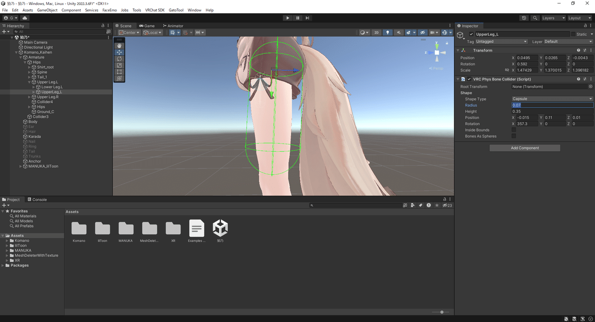
Task: Open the Layout dropdown
Action: (580, 18)
